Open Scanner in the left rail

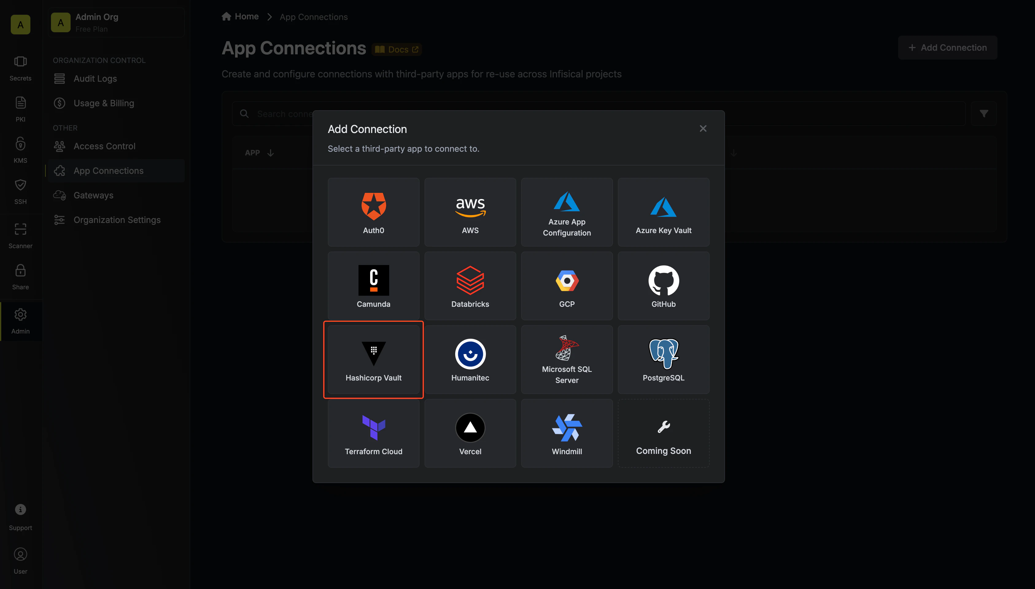(x=20, y=236)
